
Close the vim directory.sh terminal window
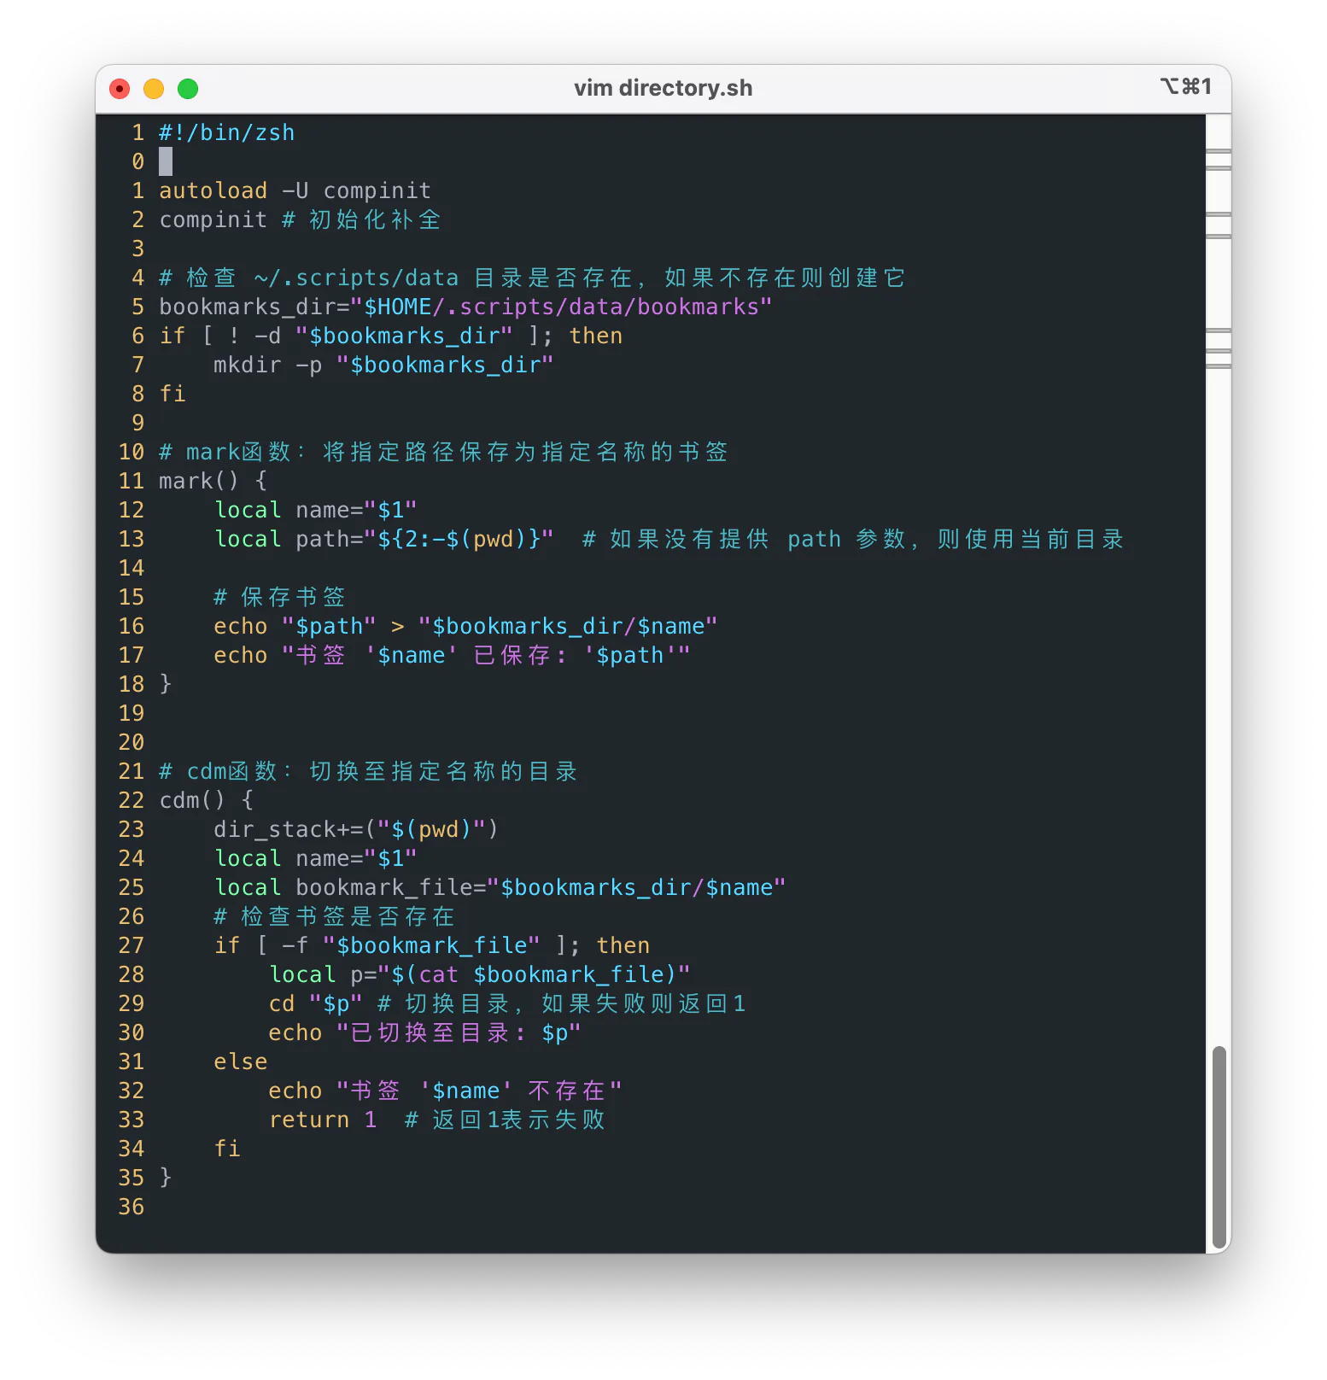click(x=120, y=89)
